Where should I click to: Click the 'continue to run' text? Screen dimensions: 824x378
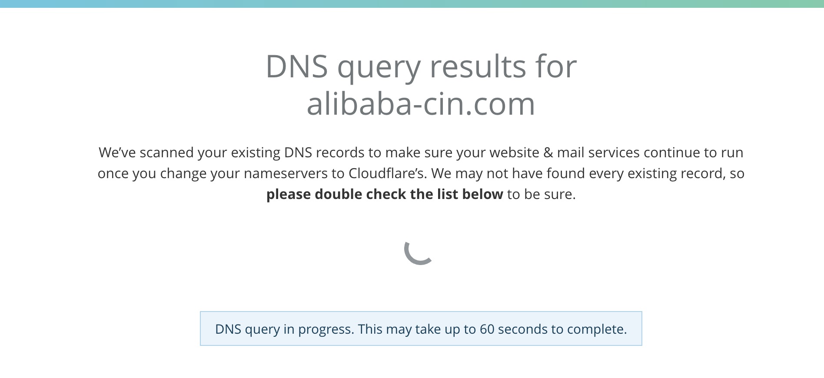click(x=694, y=153)
